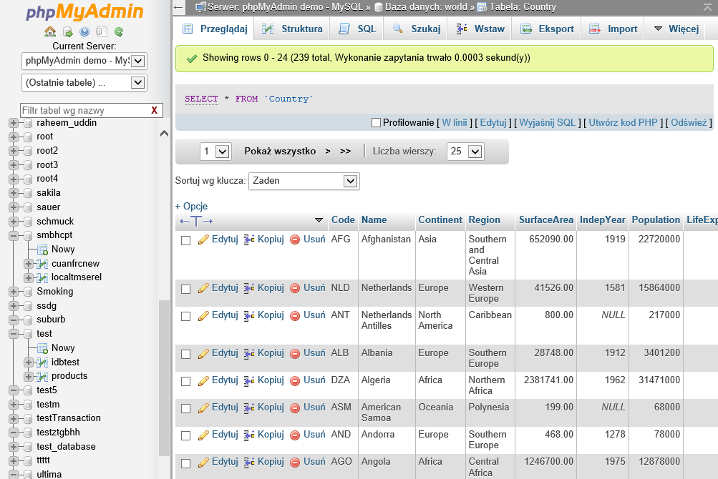Click Wyjaśnij SQL link
718x479 pixels.
547,122
